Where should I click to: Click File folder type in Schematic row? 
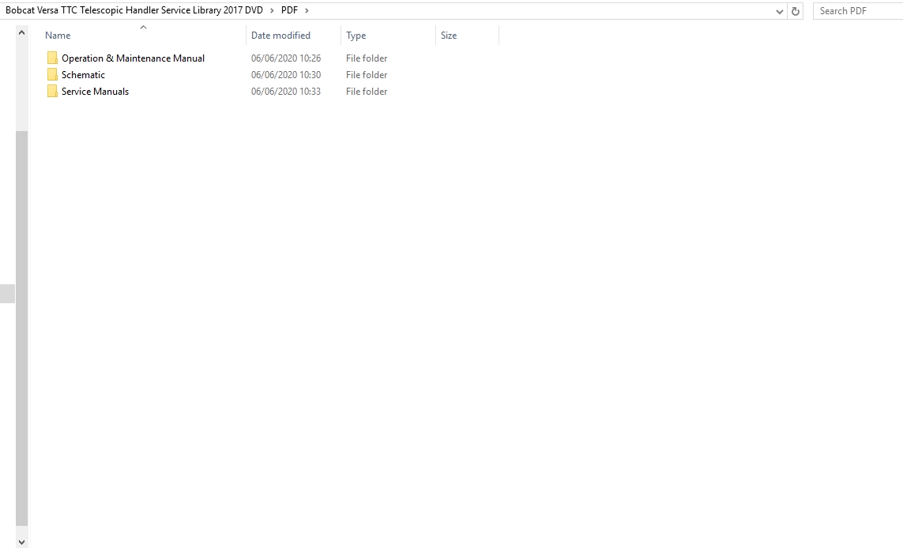[367, 75]
